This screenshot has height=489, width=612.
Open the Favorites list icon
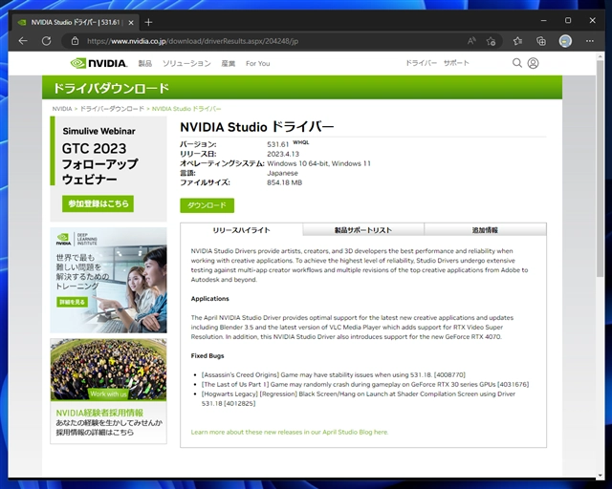click(517, 41)
